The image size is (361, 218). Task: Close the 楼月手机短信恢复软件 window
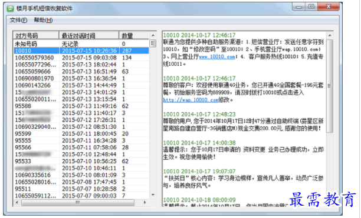coord(329,6)
